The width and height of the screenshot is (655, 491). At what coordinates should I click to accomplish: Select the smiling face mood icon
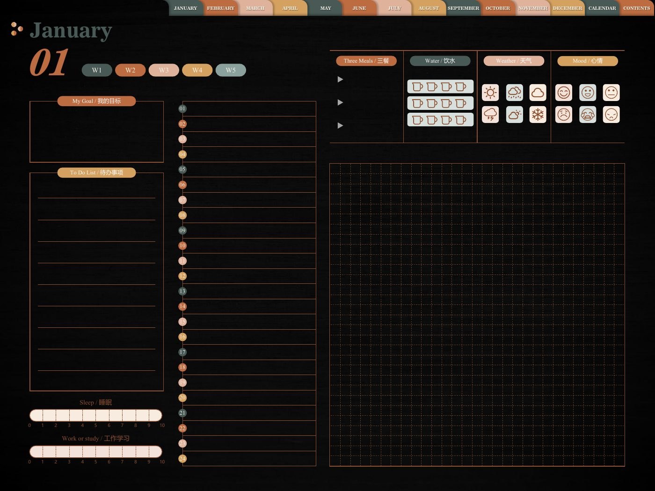564,93
